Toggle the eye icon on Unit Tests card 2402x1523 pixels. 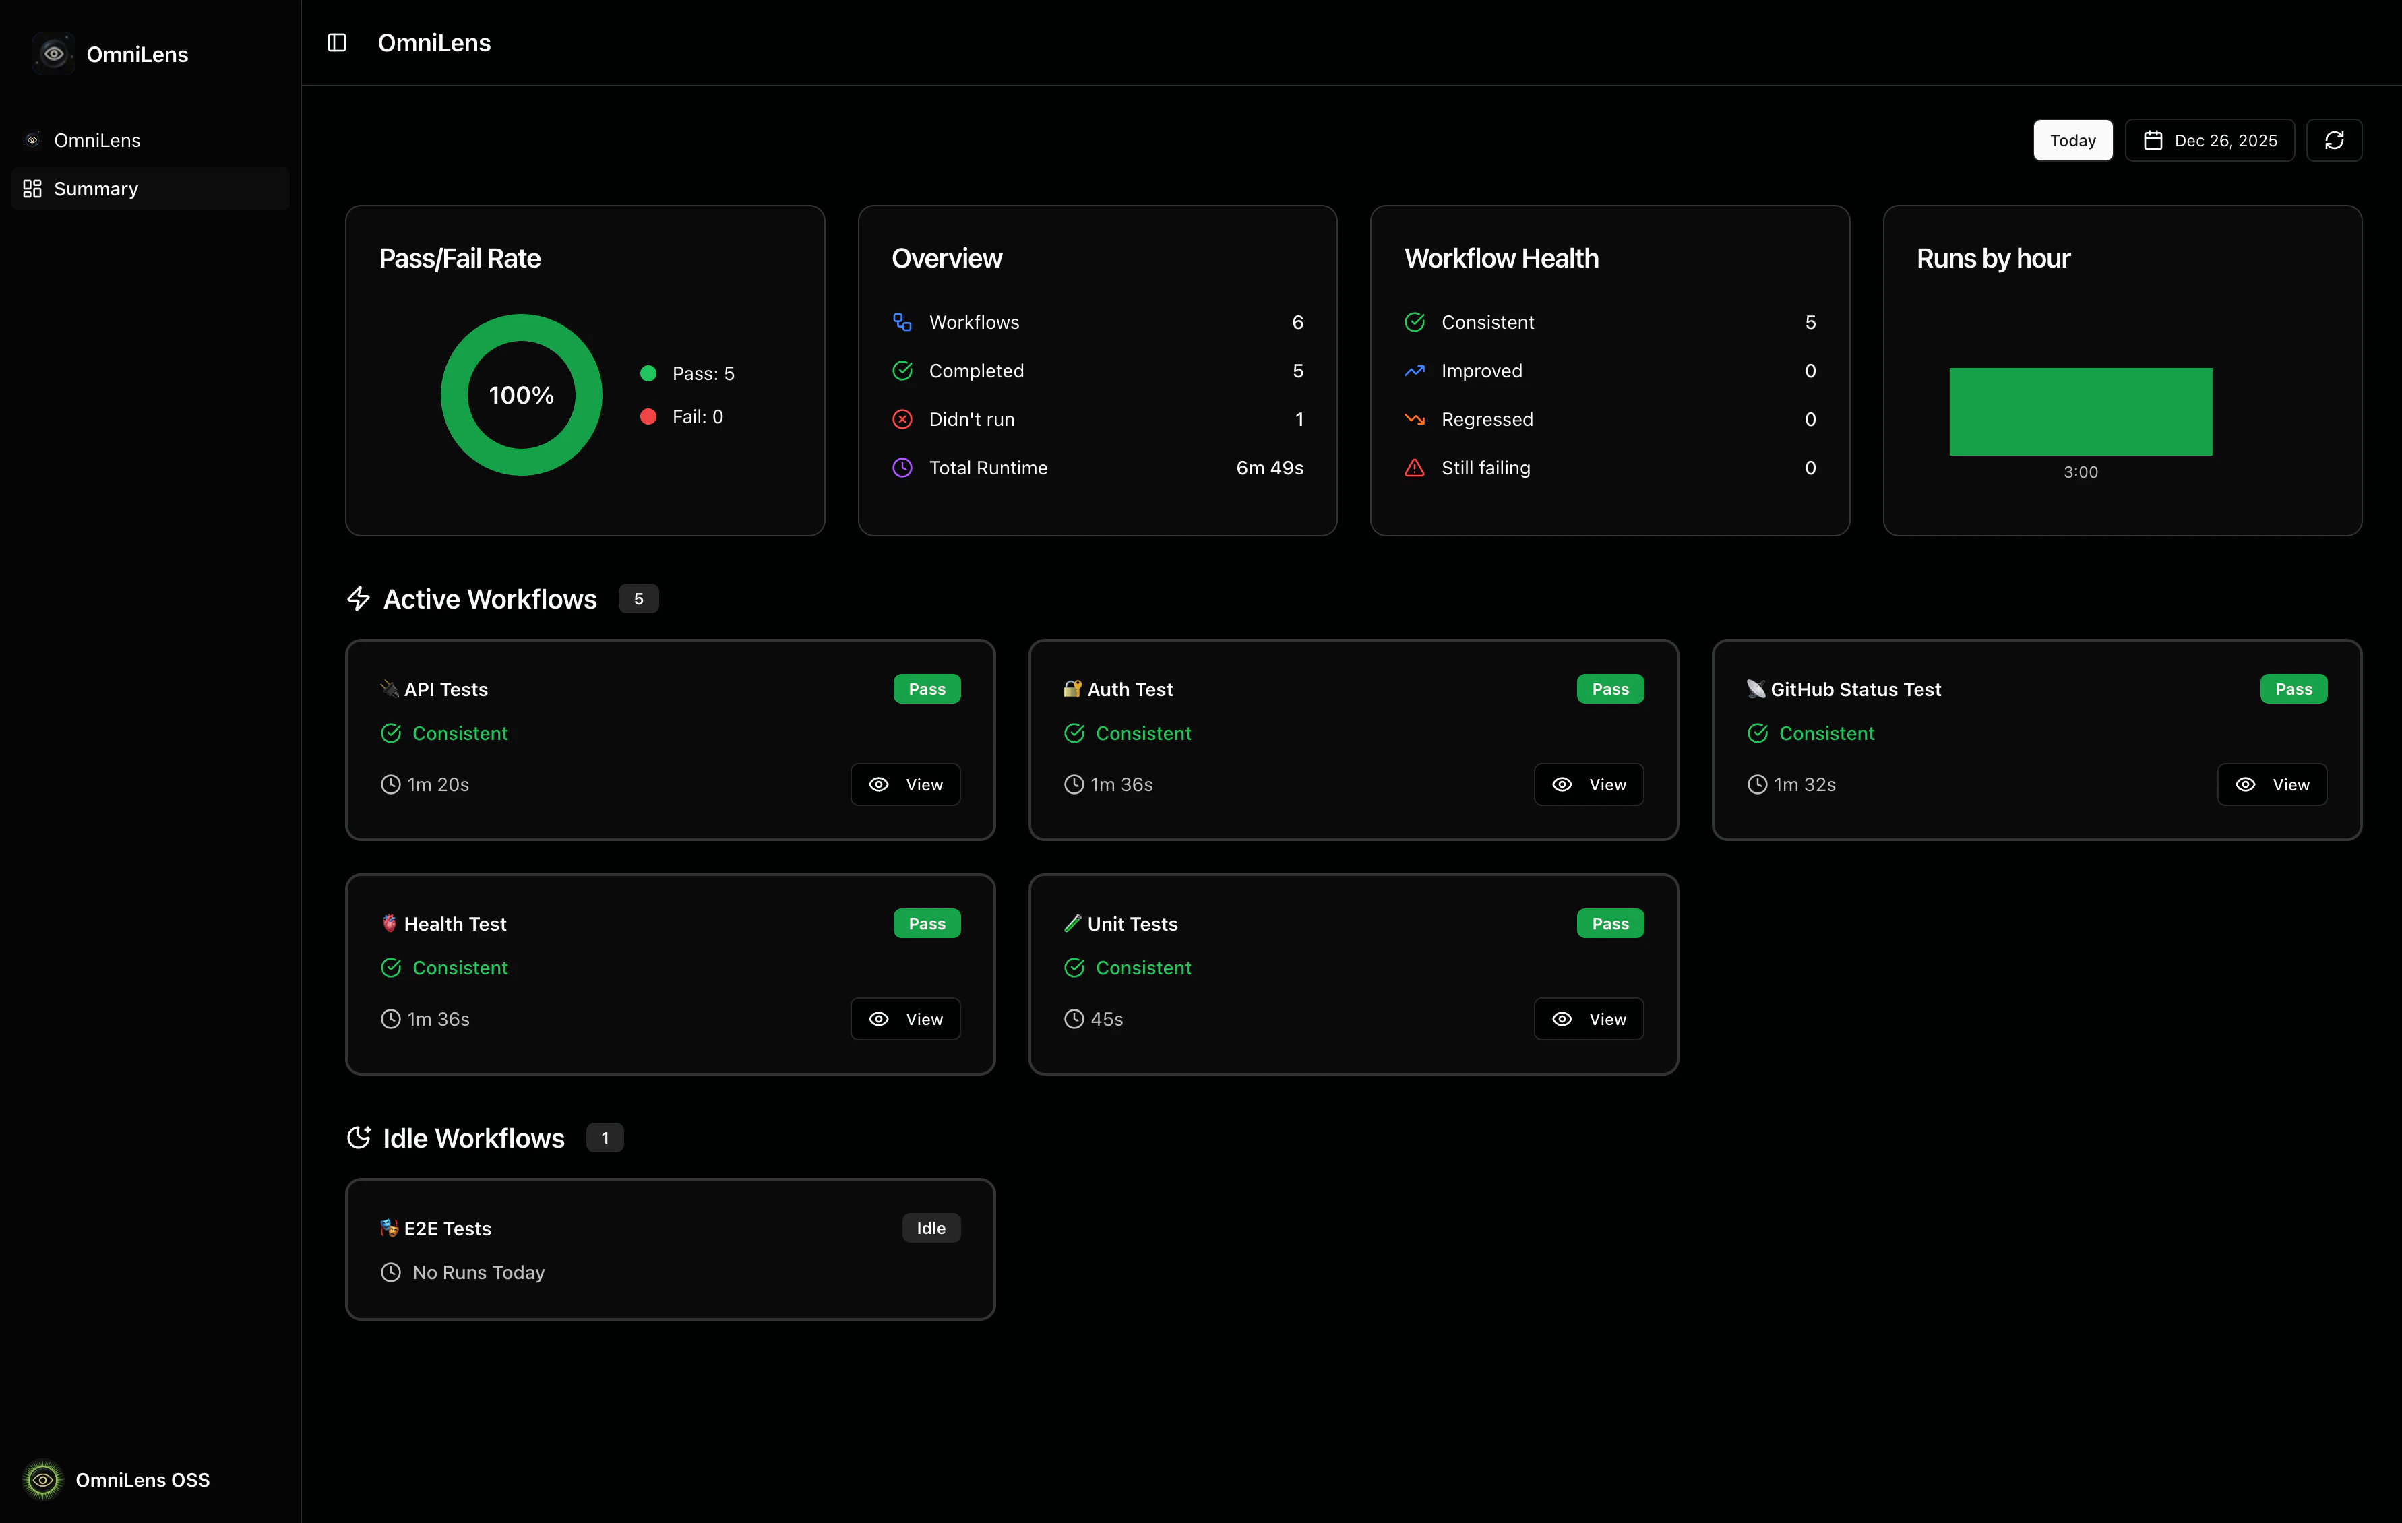(x=1562, y=1018)
